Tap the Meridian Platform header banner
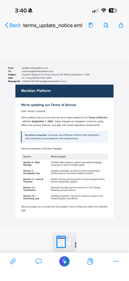Viewport: 129px width, 281px height. click(64, 91)
